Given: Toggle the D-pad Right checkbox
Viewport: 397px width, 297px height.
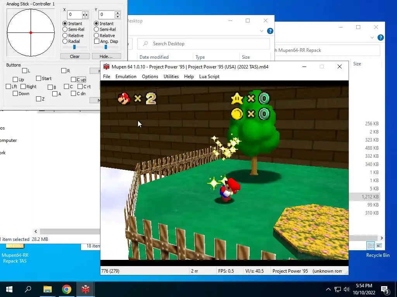Looking at the screenshot, I should 23,87.
